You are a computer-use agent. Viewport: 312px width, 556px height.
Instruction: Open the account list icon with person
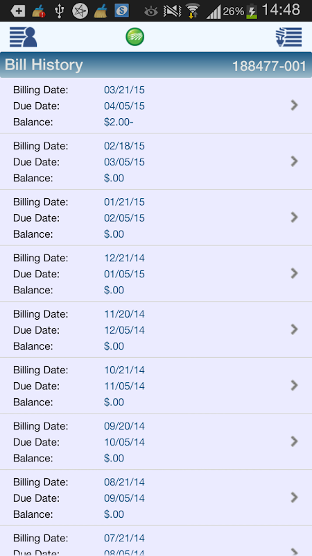tap(24, 37)
